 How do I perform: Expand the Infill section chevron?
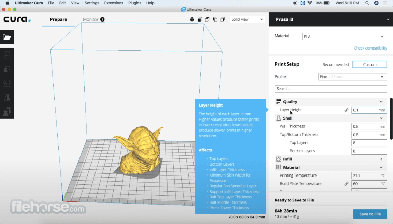(x=381, y=159)
